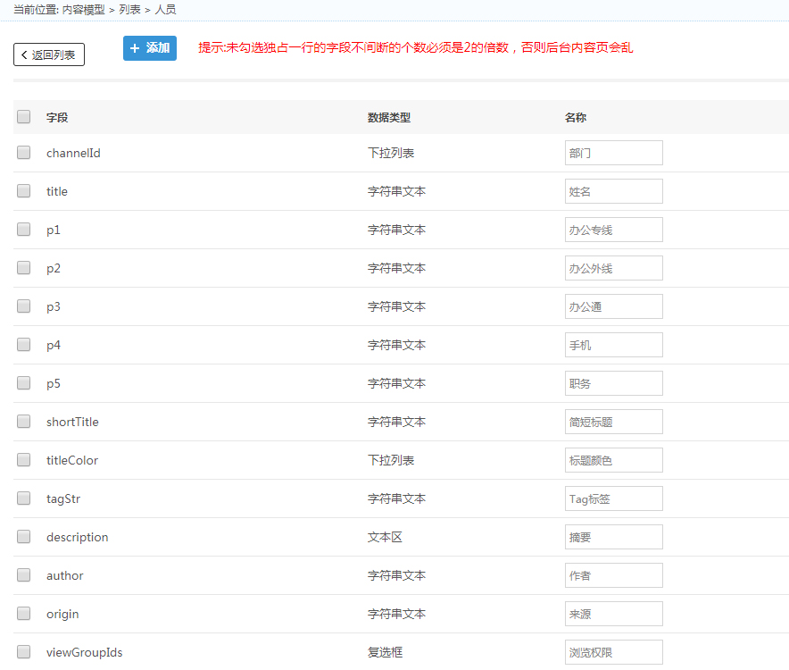Edit the Tag标签 name field
The height and width of the screenshot is (670, 789).
(613, 498)
